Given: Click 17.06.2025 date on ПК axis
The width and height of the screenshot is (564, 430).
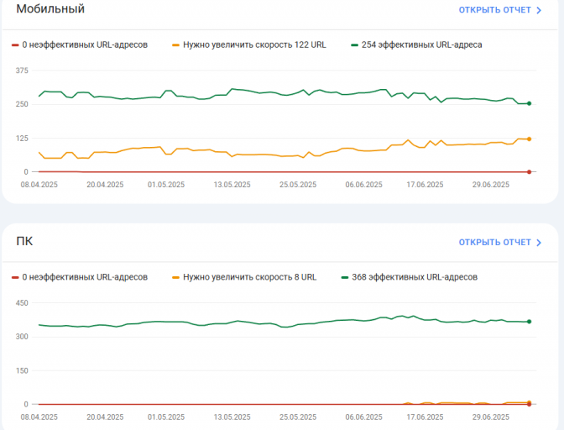Looking at the screenshot, I should (x=425, y=417).
